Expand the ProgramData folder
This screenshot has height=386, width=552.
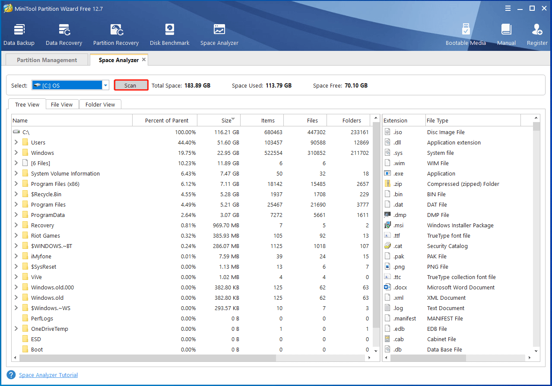pos(16,215)
